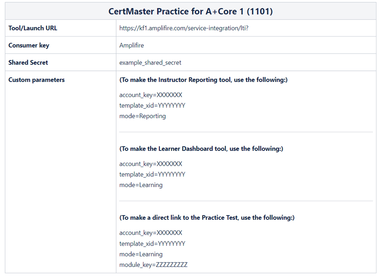Click template_xid line under Practice Test heading

click(152, 243)
